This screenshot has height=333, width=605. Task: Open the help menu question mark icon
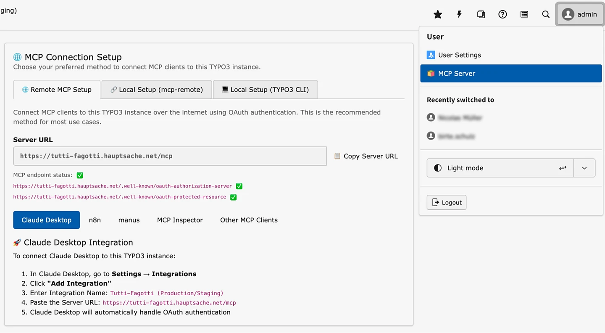[502, 14]
